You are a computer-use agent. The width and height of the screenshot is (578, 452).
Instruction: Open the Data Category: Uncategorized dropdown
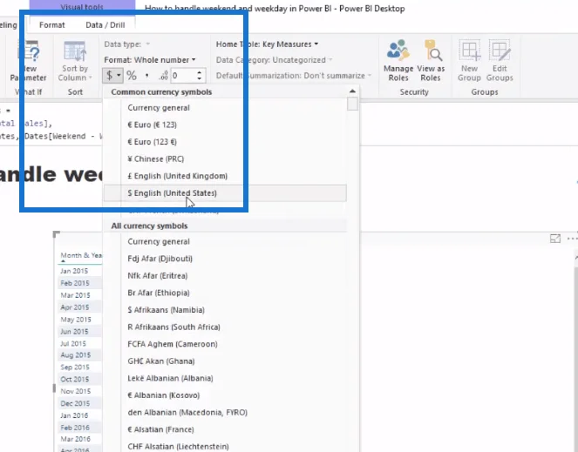pyautogui.click(x=274, y=60)
